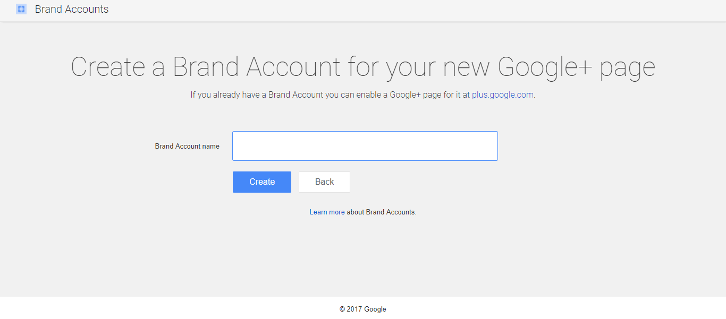726x319 pixels.
Task: Click the Brand Accounts logo icon
Action: coord(21,9)
